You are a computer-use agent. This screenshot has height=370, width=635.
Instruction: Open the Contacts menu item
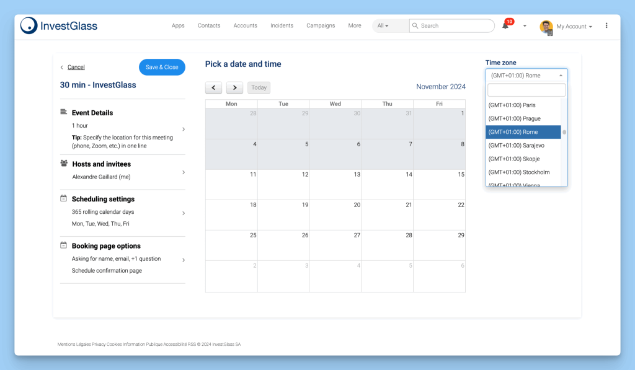[x=209, y=26]
